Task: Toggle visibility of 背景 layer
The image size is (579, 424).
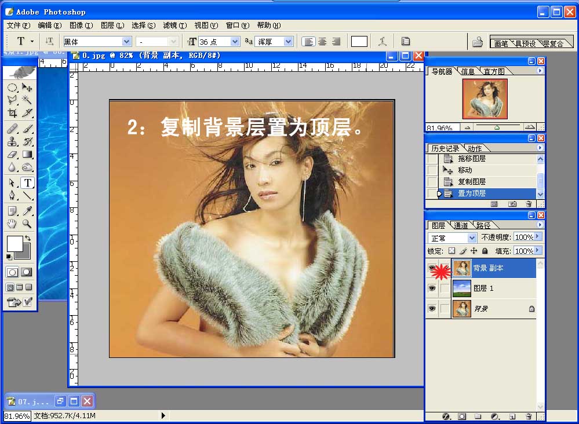Action: point(432,309)
